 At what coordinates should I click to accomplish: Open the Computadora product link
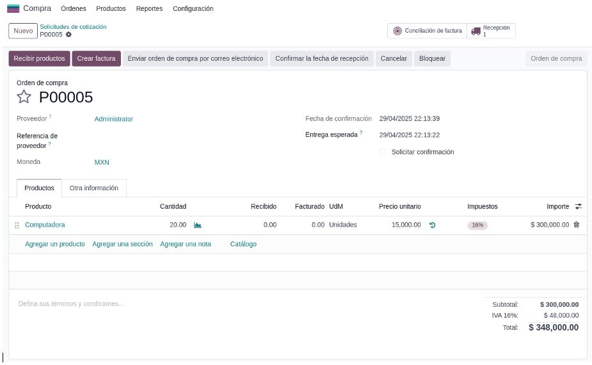(45, 225)
